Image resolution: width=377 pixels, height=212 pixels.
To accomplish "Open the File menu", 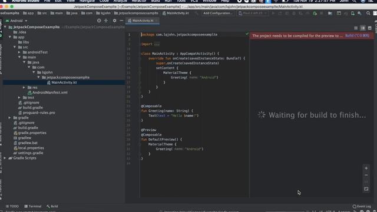I will click(x=47, y=1).
